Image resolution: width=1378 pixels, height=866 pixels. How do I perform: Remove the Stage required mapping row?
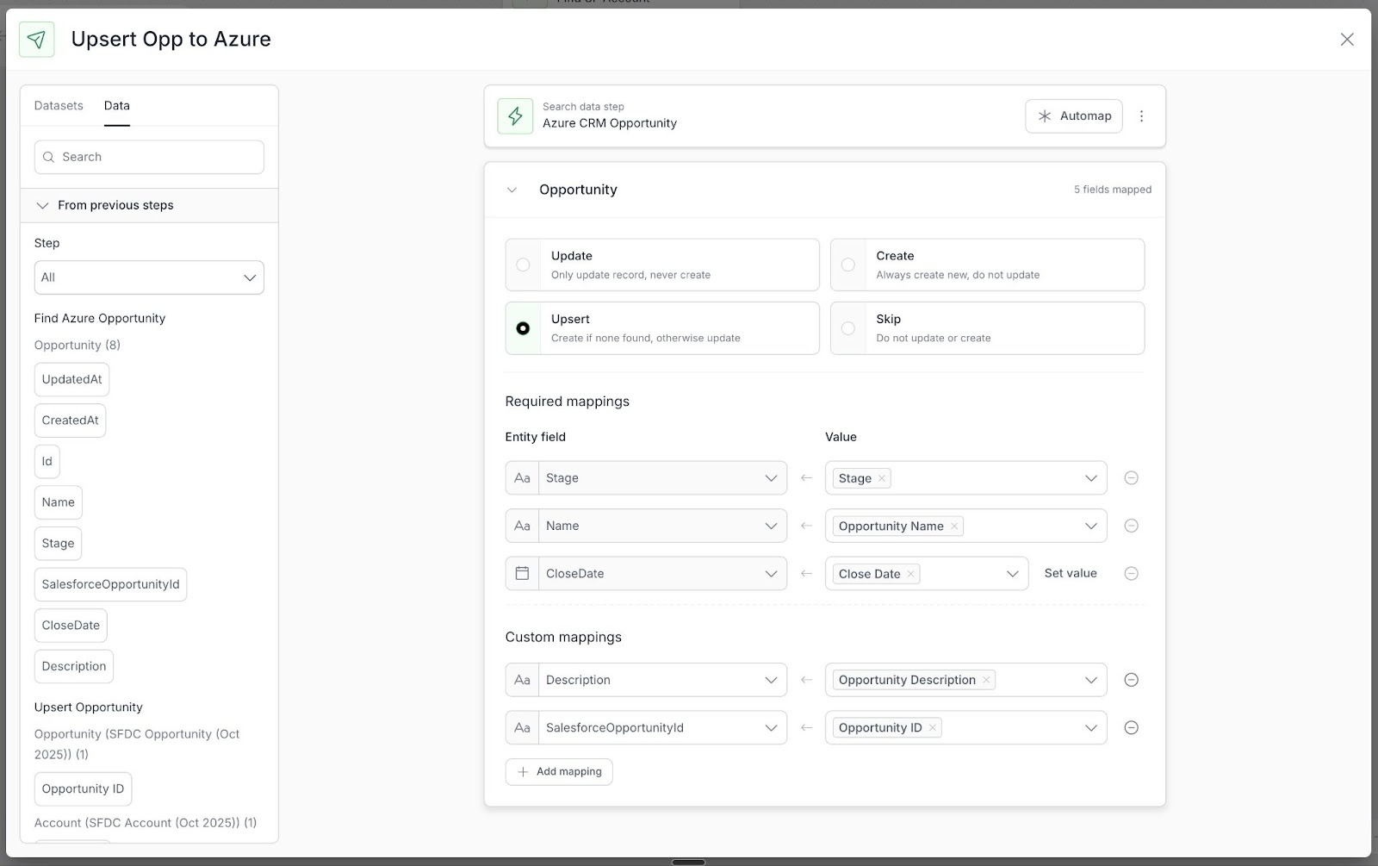(x=1131, y=478)
